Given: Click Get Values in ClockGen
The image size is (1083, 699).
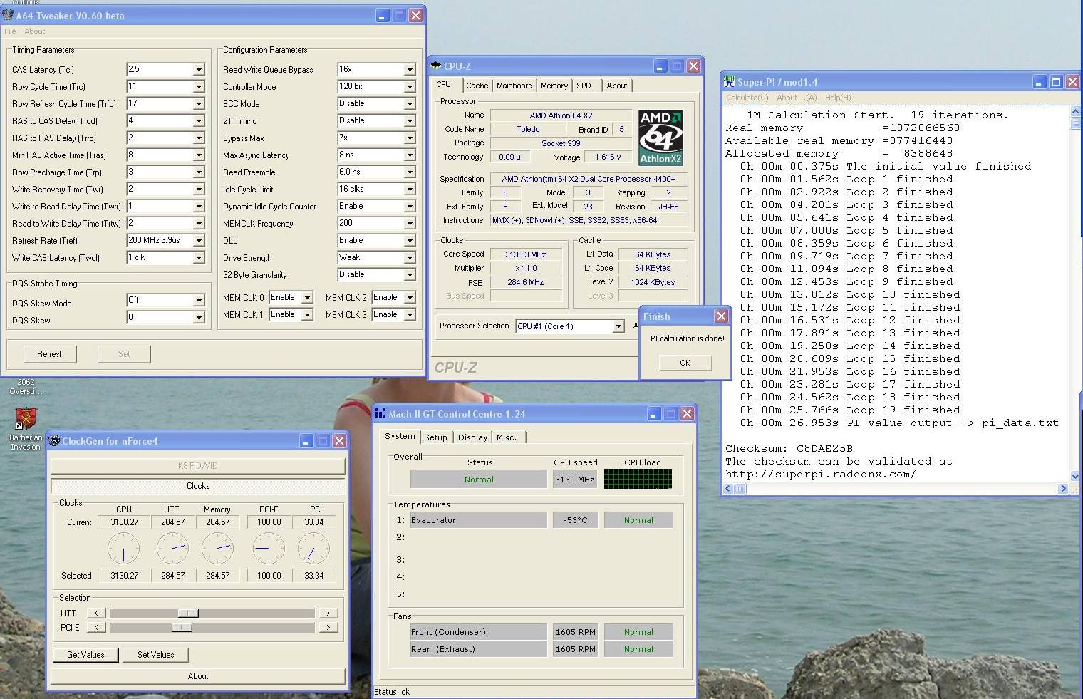Looking at the screenshot, I should [x=85, y=655].
